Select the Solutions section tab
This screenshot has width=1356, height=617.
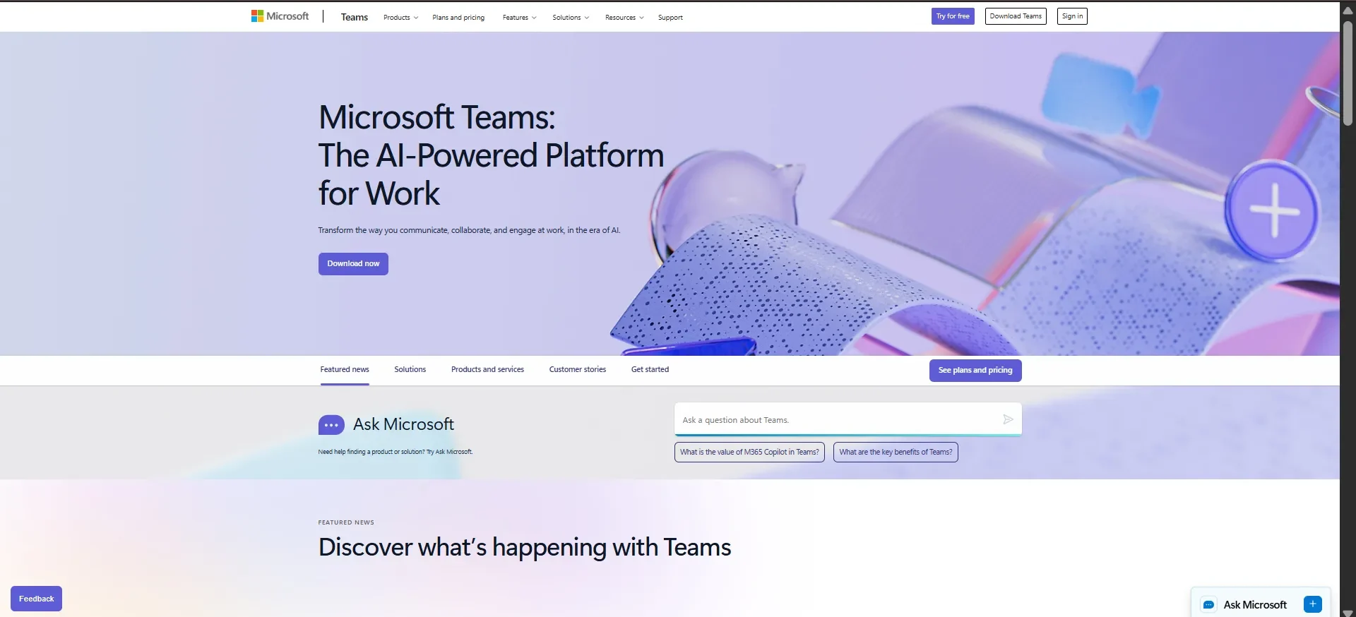pyautogui.click(x=410, y=370)
